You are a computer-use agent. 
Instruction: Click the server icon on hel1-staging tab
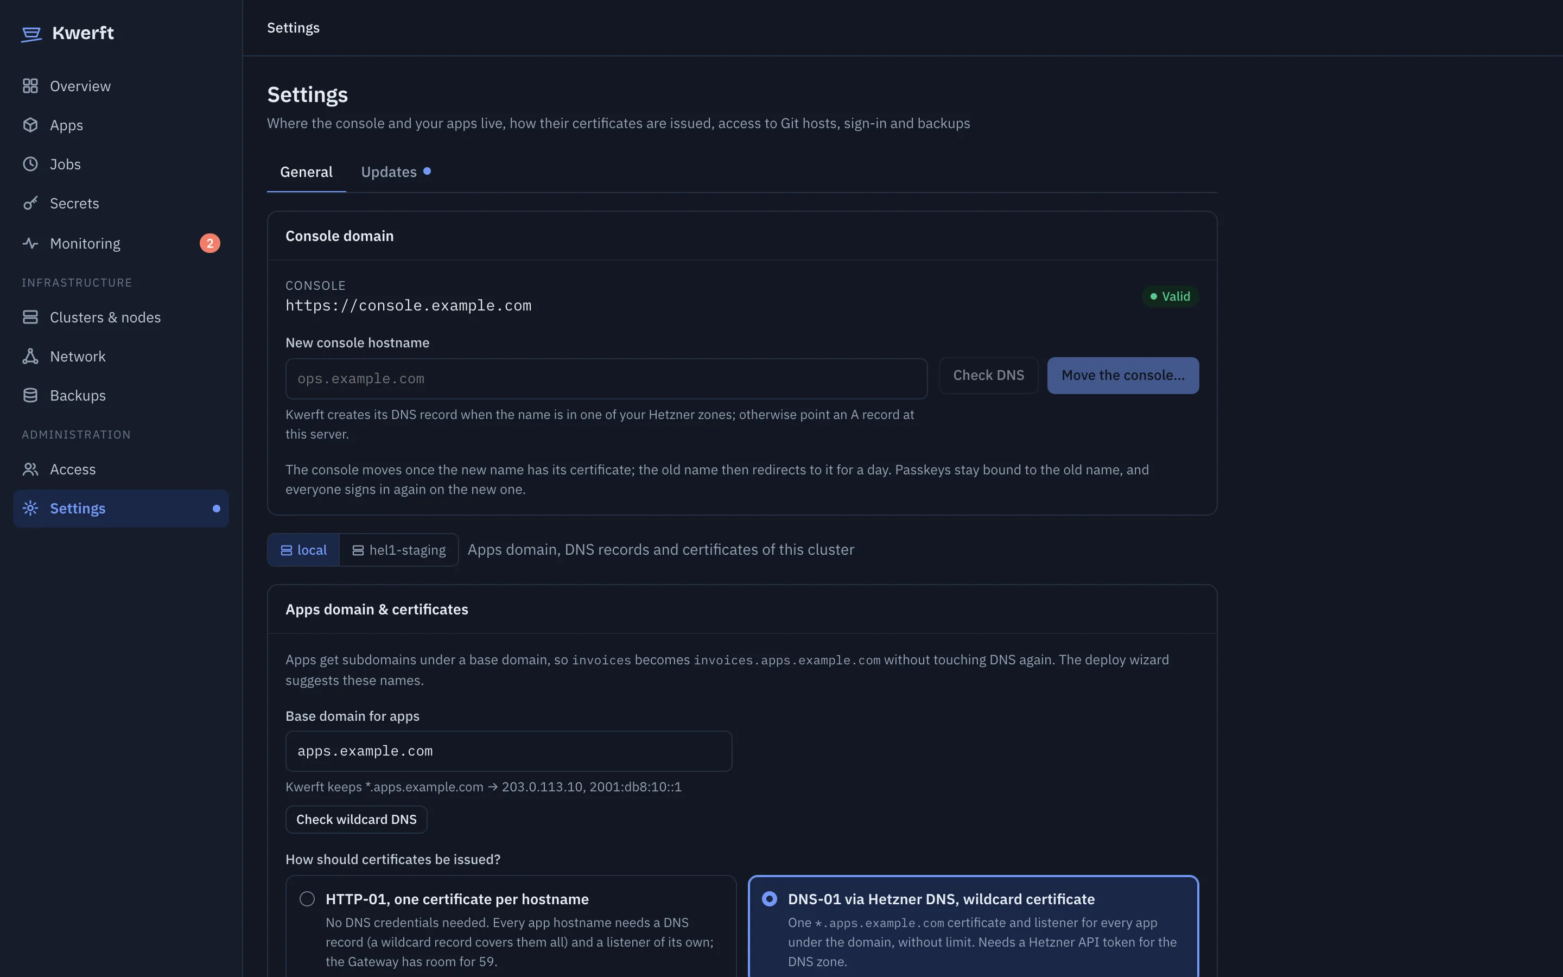pyautogui.click(x=358, y=550)
